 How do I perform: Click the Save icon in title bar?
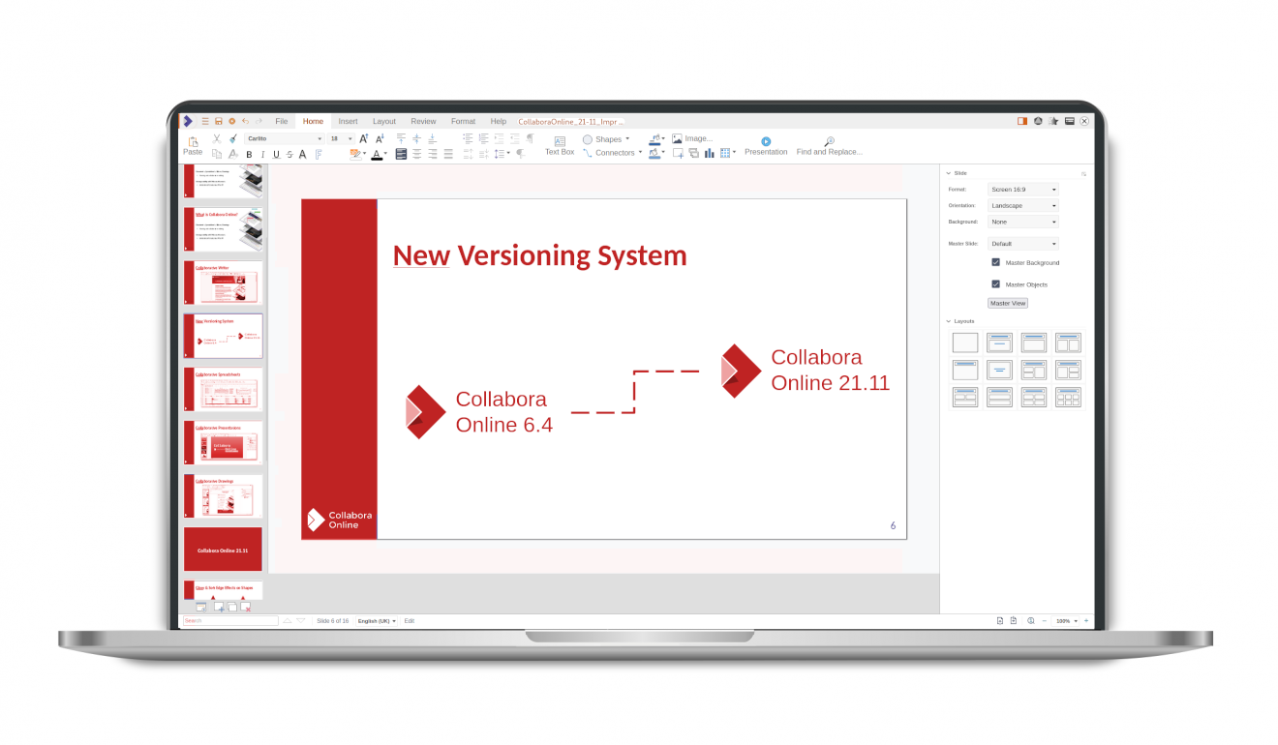tap(219, 121)
